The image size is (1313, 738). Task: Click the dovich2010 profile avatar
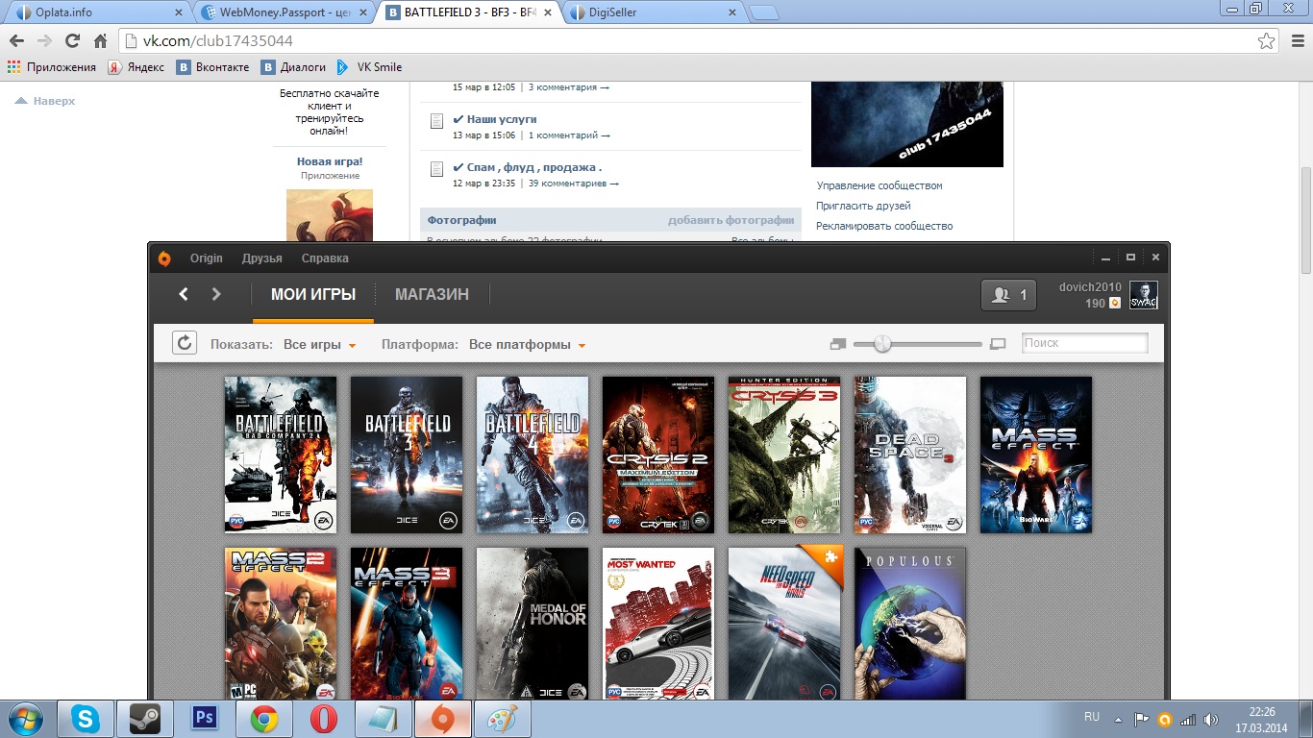pos(1143,295)
